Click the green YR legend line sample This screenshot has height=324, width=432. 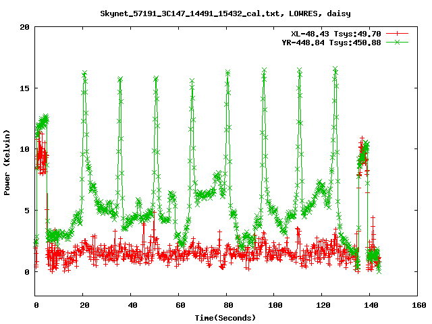click(x=397, y=42)
